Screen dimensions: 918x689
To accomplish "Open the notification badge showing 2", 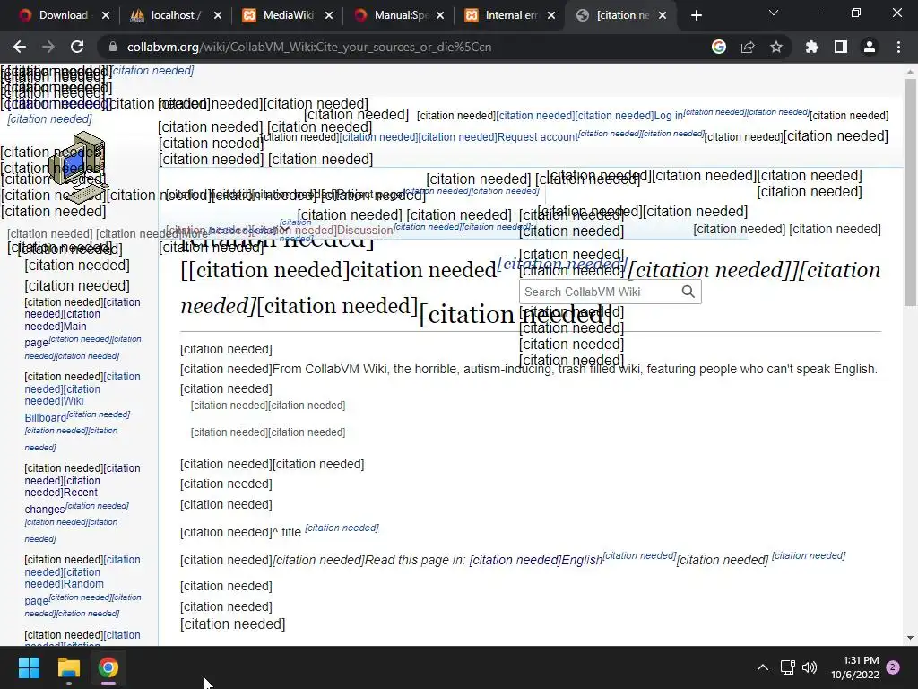I will [x=893, y=667].
